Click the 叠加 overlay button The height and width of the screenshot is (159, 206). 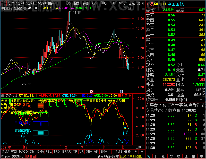tap(77, 3)
